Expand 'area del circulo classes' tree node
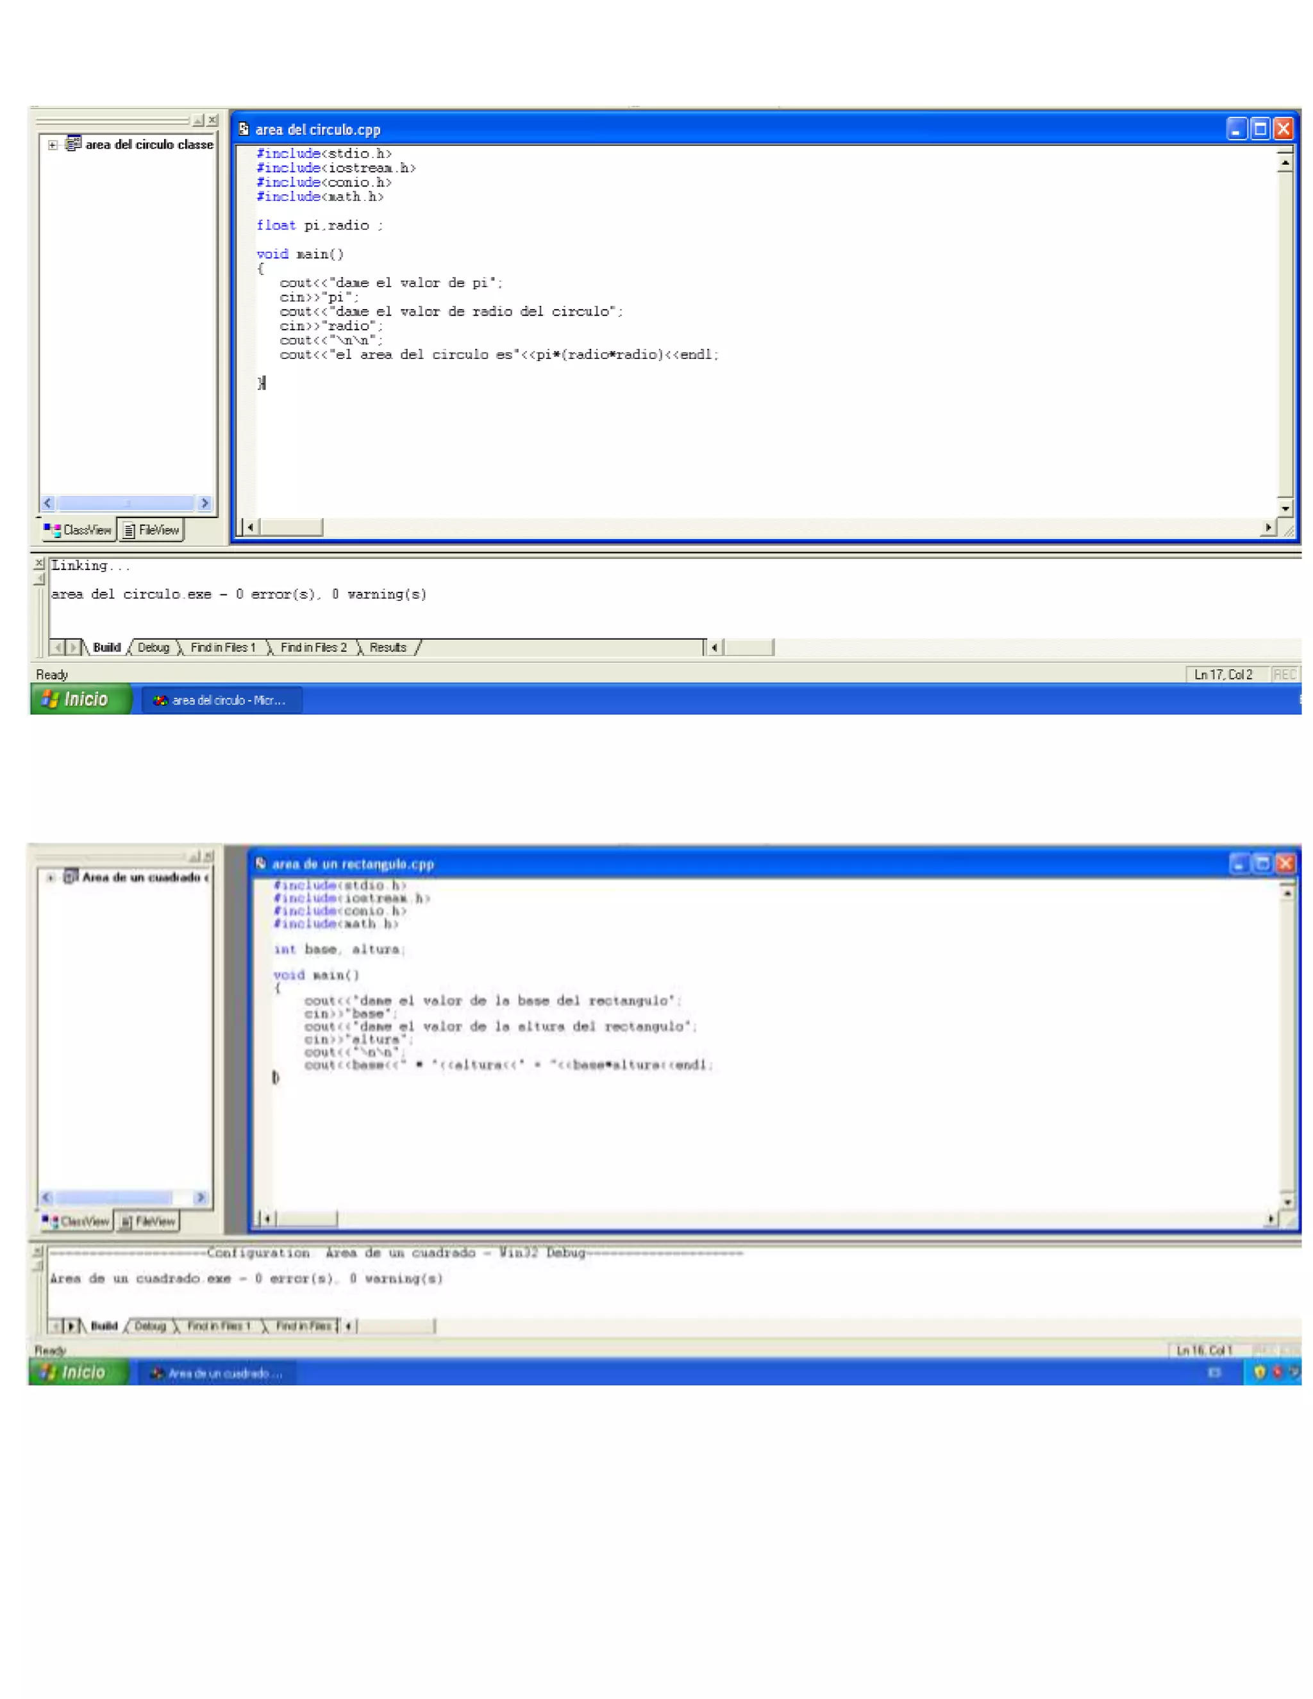 (53, 146)
